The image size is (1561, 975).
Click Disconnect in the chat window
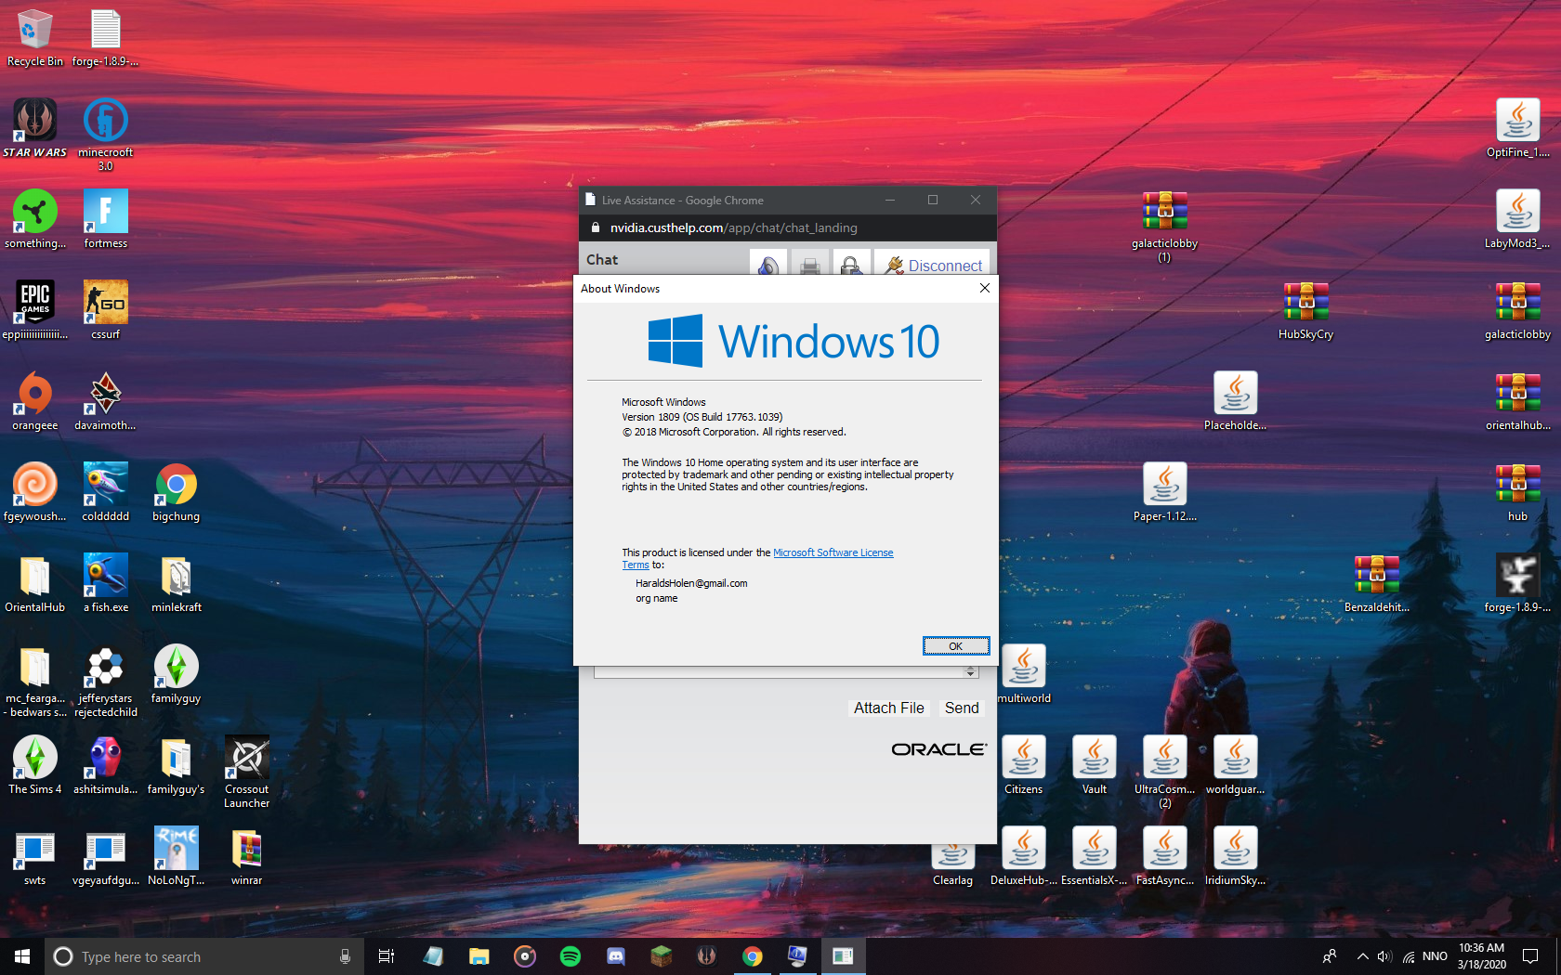934,266
